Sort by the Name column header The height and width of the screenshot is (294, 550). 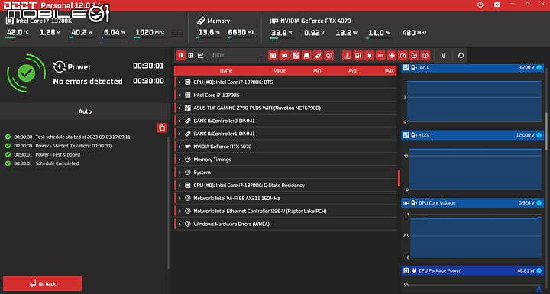coord(226,70)
